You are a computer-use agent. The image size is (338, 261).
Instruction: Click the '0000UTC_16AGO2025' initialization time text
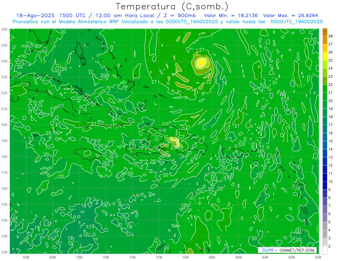coord(192,22)
